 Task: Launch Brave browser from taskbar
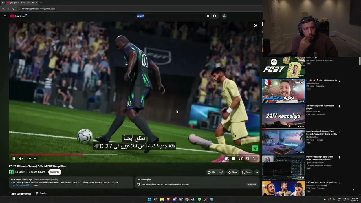168,200
